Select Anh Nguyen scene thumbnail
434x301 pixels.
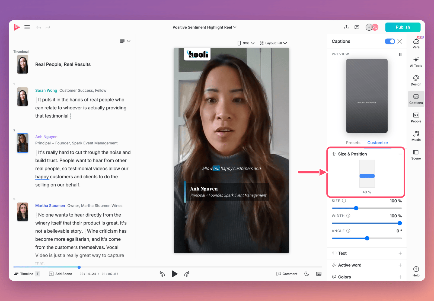coord(23,143)
